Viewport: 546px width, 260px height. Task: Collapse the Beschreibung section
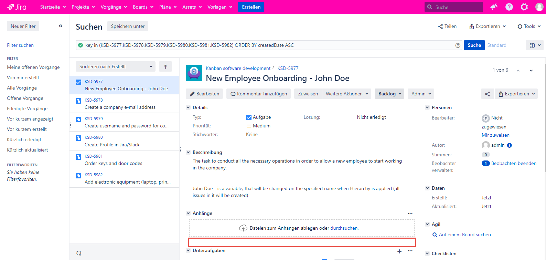click(188, 152)
